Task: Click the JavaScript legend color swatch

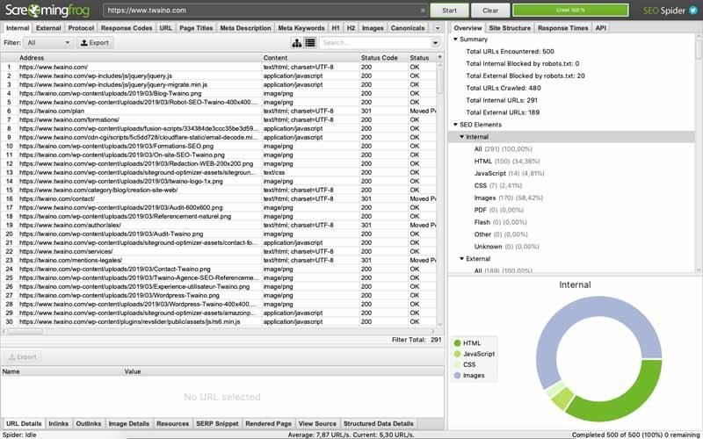Action: tap(457, 354)
